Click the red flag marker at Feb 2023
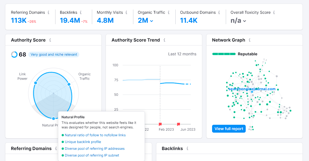Viewport: 309px width, 161px height. click(160, 124)
